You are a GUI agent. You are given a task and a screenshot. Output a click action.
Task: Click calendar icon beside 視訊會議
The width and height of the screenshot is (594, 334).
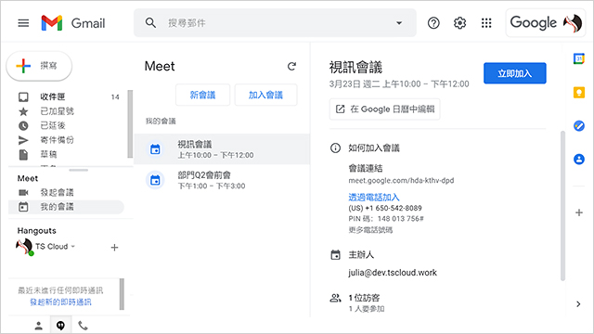pos(155,149)
